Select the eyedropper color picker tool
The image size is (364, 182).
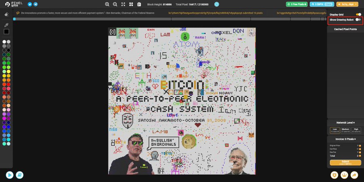tap(6, 25)
